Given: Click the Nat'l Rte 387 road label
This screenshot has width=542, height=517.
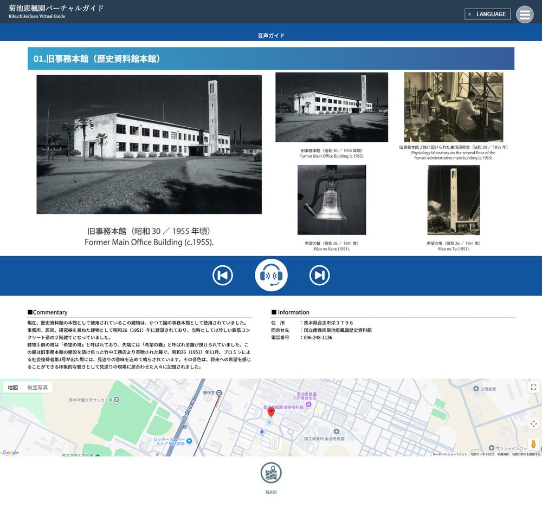Looking at the screenshot, I should [189, 409].
